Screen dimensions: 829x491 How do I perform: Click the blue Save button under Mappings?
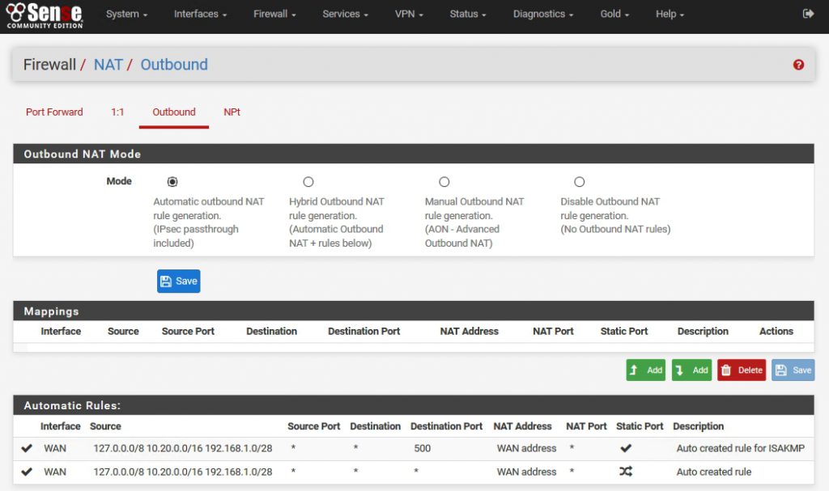(793, 370)
